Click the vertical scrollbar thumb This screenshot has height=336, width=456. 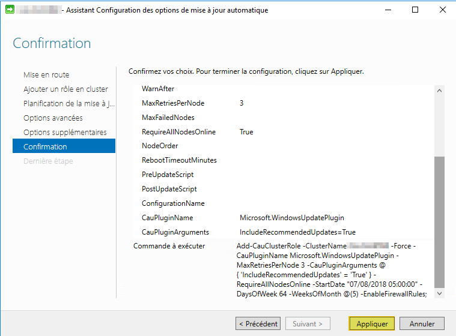coord(439,222)
